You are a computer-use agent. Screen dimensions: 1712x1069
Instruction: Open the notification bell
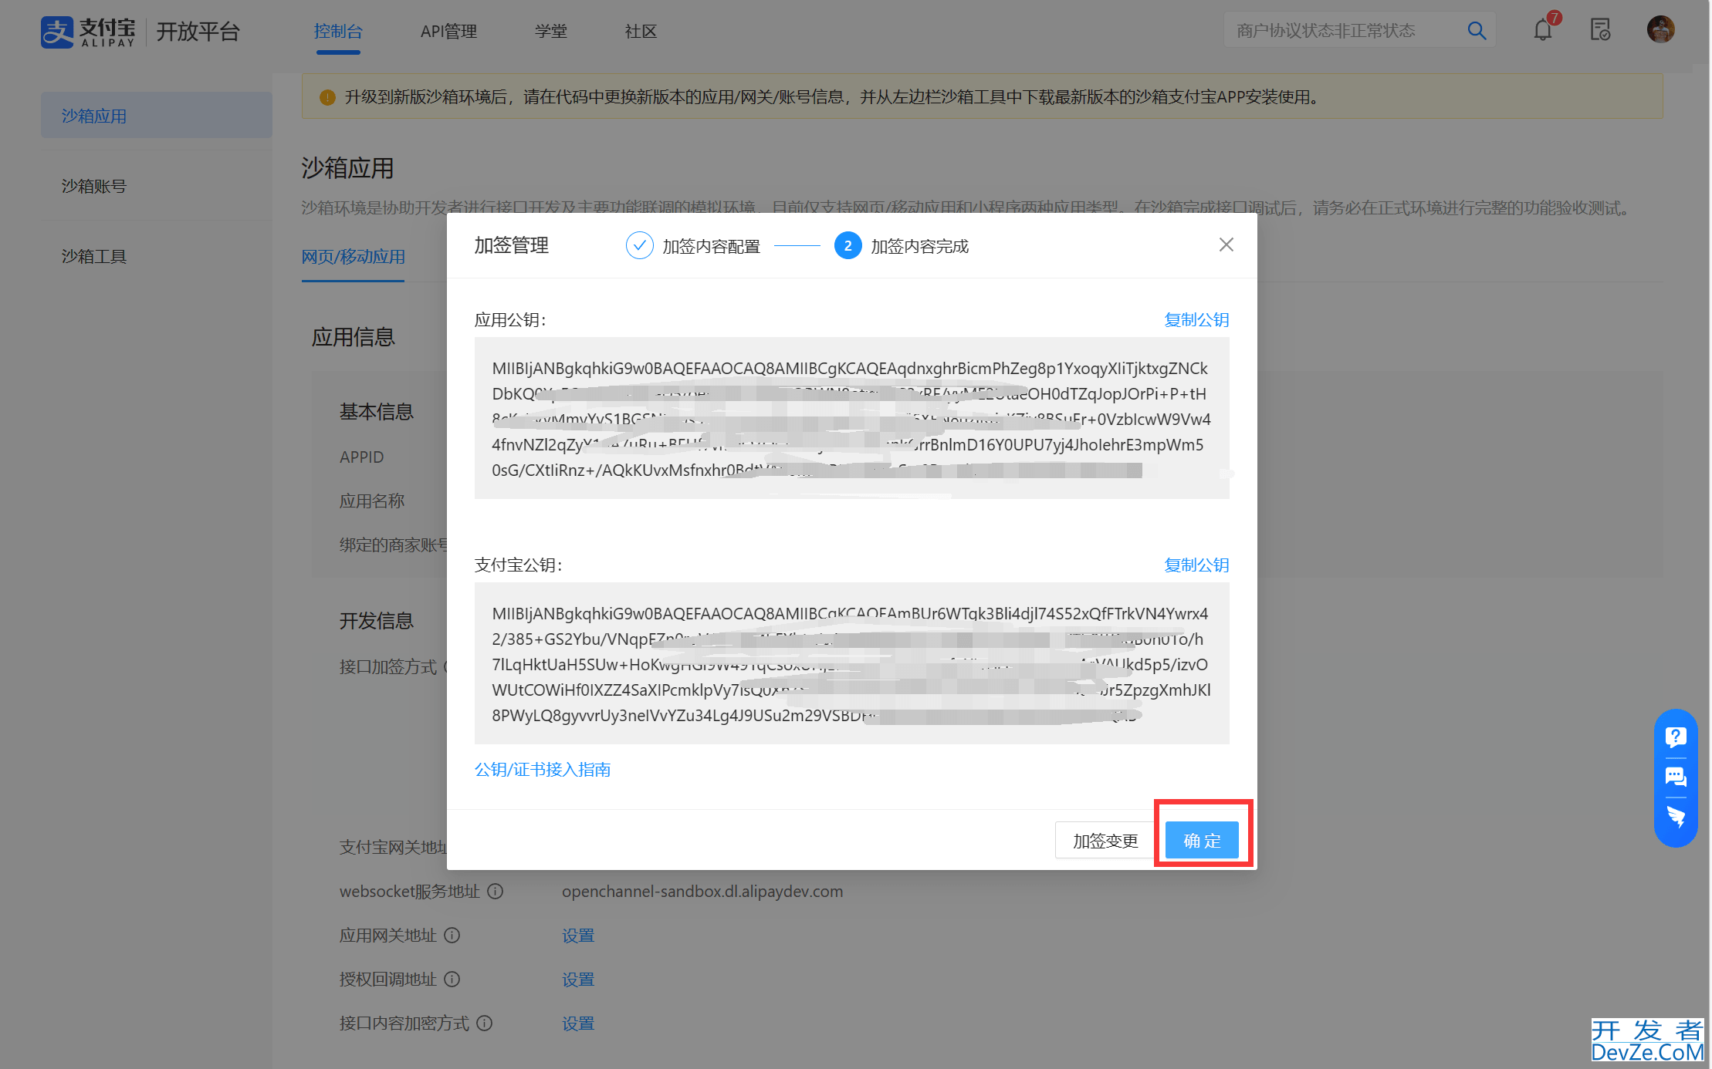pyautogui.click(x=1543, y=30)
